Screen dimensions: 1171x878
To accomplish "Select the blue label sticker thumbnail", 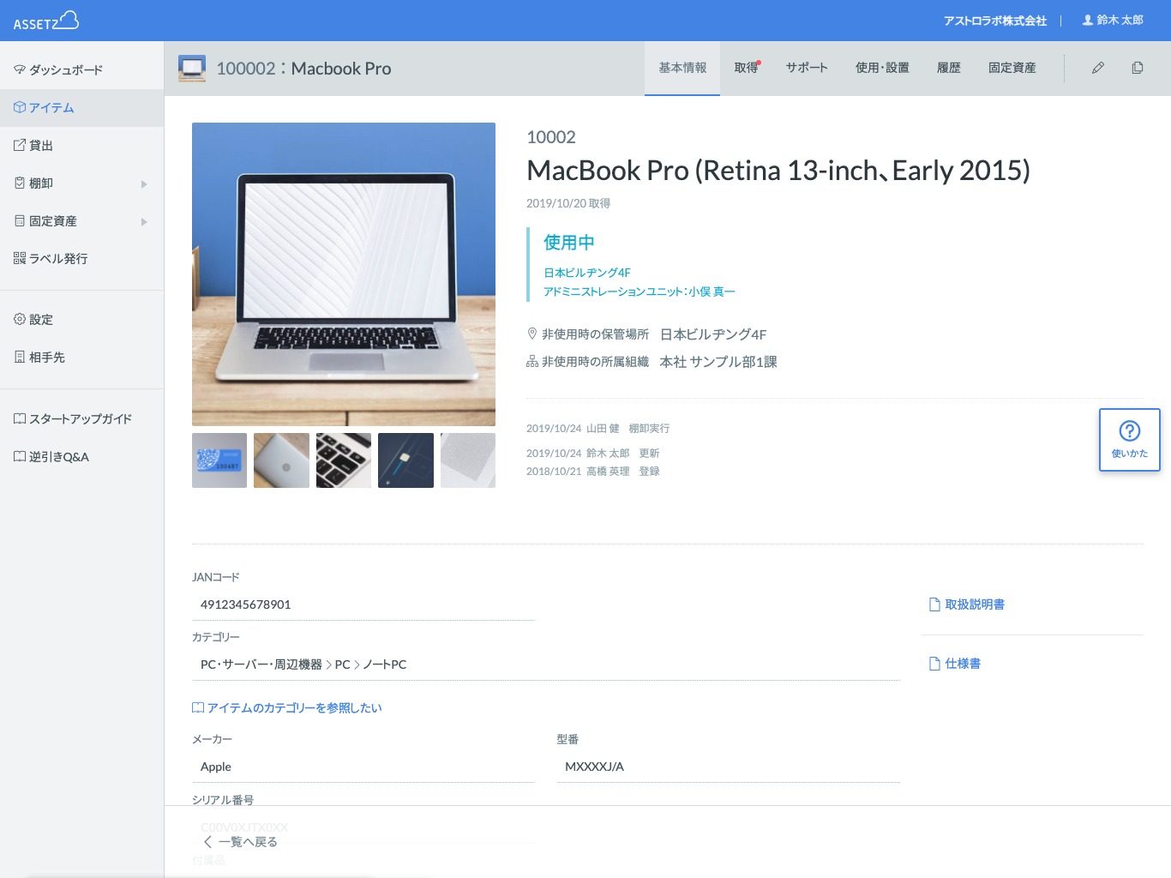I will [219, 460].
